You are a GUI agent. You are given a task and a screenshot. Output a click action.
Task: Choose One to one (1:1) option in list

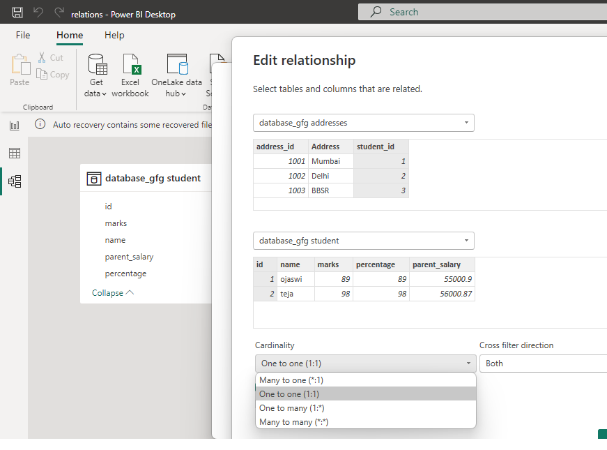(x=365, y=393)
